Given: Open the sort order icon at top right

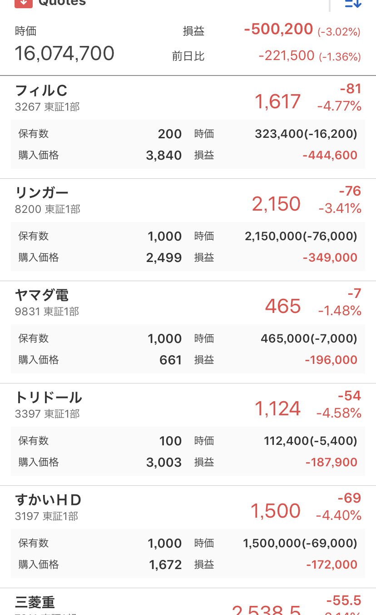Looking at the screenshot, I should pos(353,3).
